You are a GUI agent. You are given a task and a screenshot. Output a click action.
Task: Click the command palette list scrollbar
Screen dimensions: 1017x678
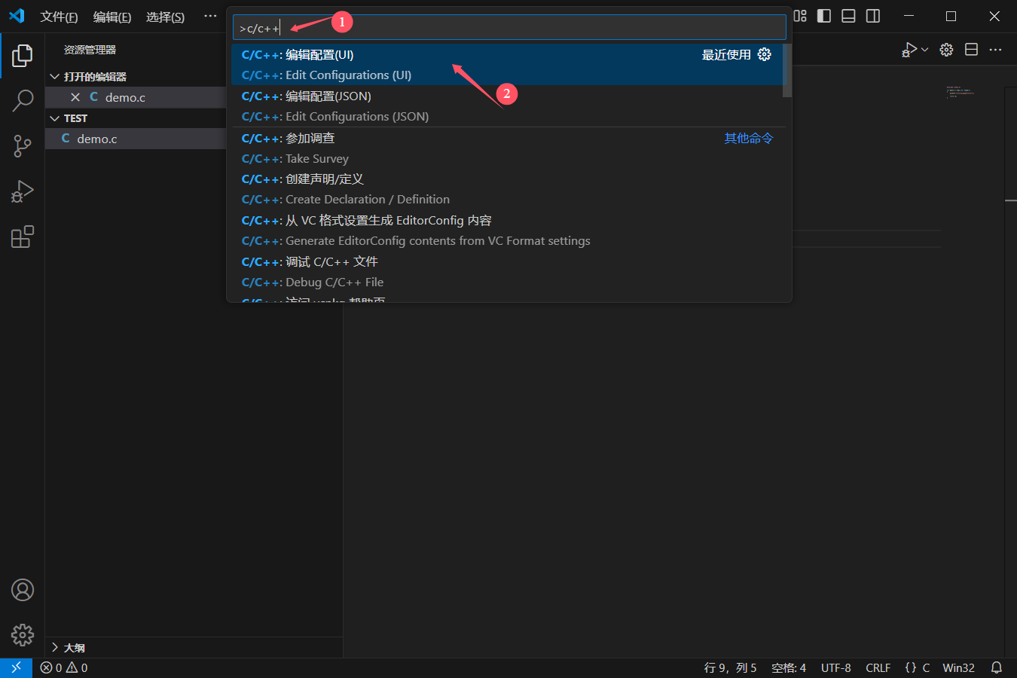[x=787, y=71]
